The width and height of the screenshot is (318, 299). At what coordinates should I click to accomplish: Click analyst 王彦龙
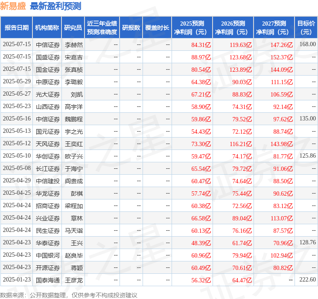[74, 280]
